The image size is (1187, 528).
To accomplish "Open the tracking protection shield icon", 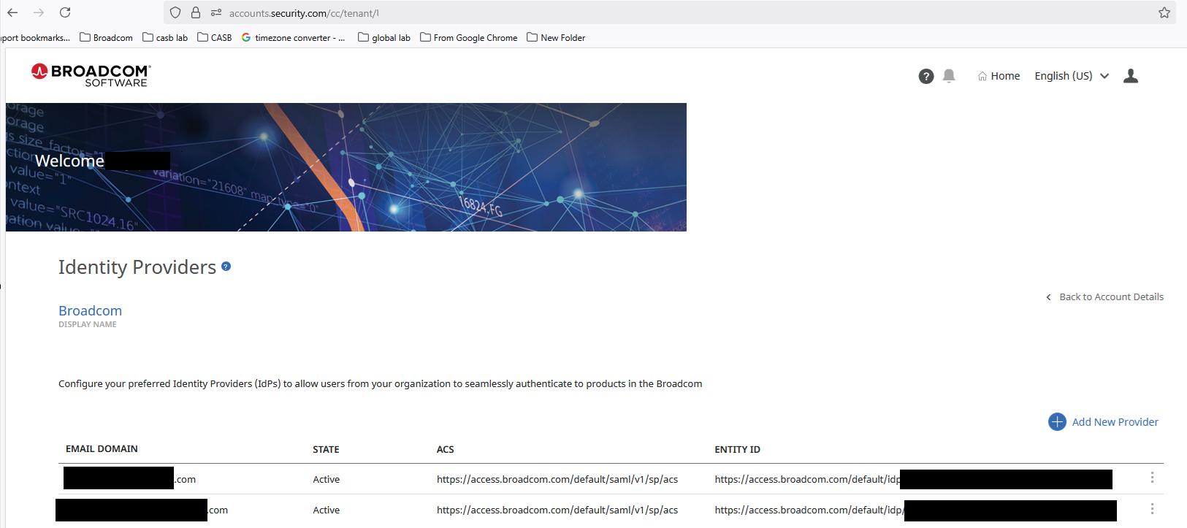I will tap(175, 12).
